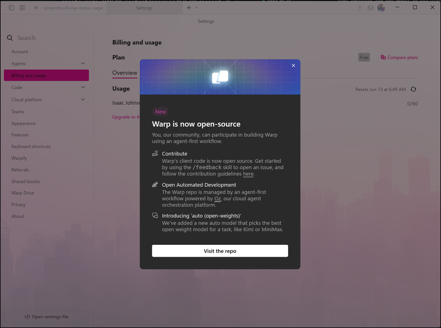This screenshot has height=328, width=441.
Task: Click the 'Resets Jun 13 at 6:49 AM' text
Action: pyautogui.click(x=380, y=89)
